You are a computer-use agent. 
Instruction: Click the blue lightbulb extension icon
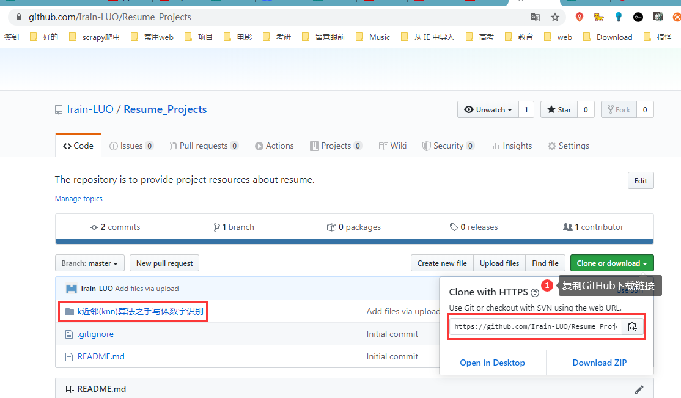point(619,17)
